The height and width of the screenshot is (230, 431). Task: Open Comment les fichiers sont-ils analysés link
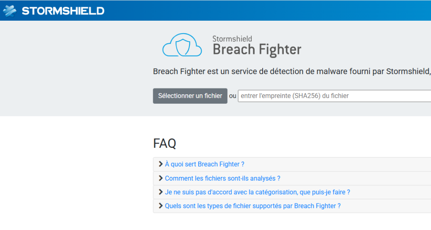(223, 179)
